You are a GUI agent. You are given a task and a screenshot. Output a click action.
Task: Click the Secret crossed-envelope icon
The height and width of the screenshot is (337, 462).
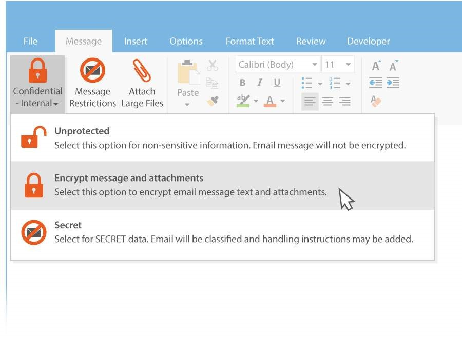34,232
